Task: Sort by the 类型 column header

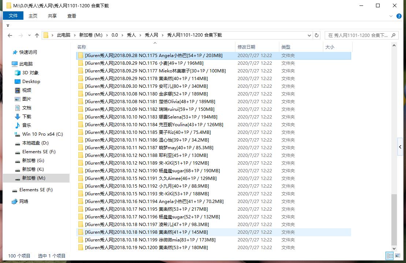Action: coord(286,47)
